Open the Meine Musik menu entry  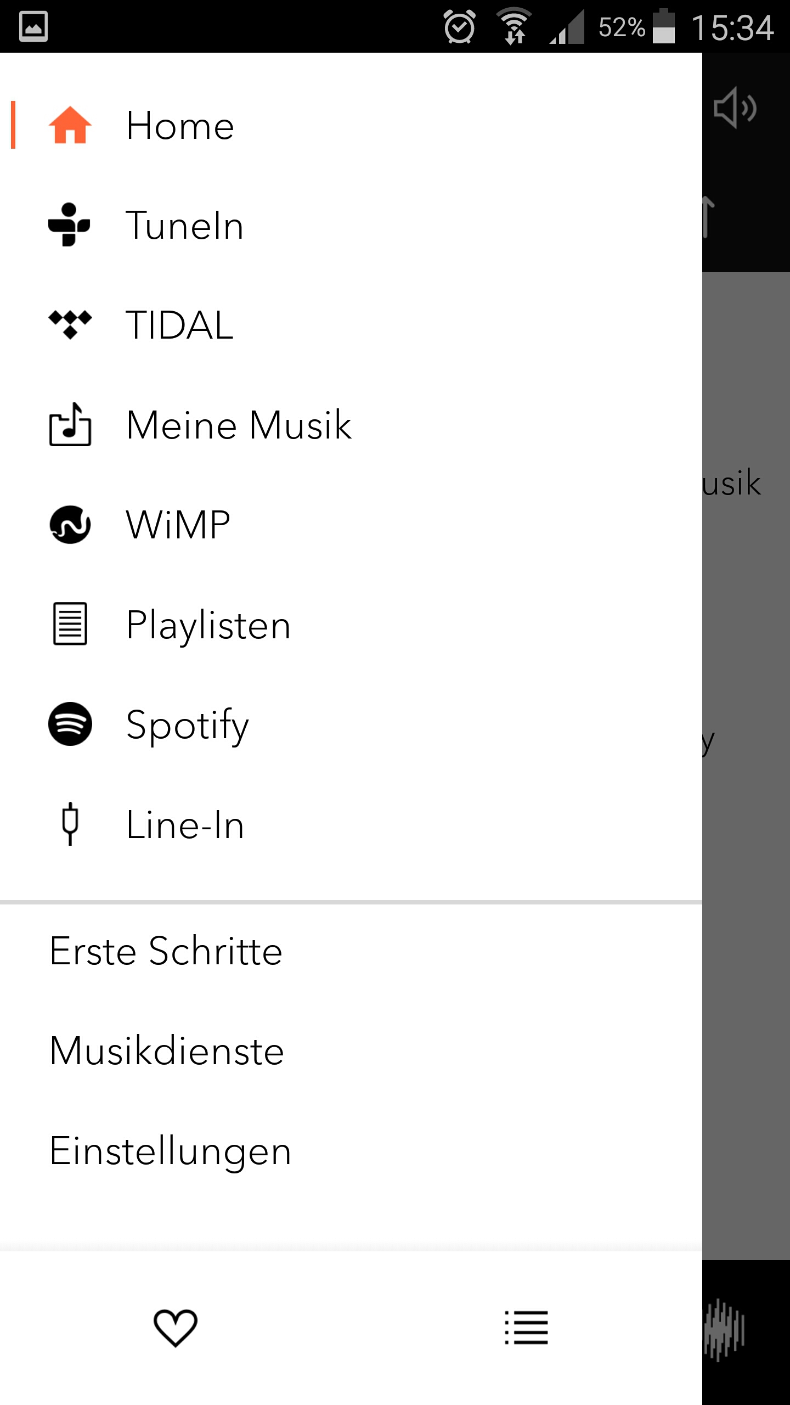tap(351, 425)
